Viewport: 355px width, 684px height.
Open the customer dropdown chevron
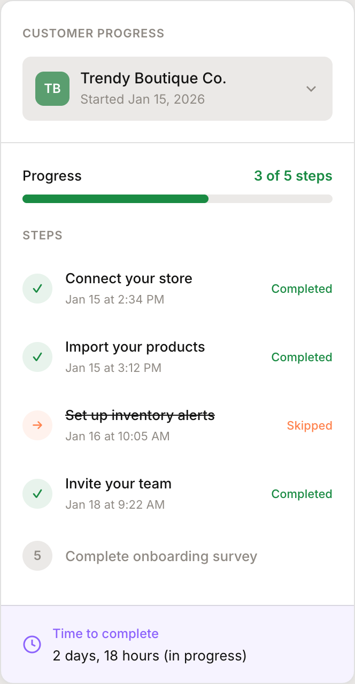[x=311, y=89]
